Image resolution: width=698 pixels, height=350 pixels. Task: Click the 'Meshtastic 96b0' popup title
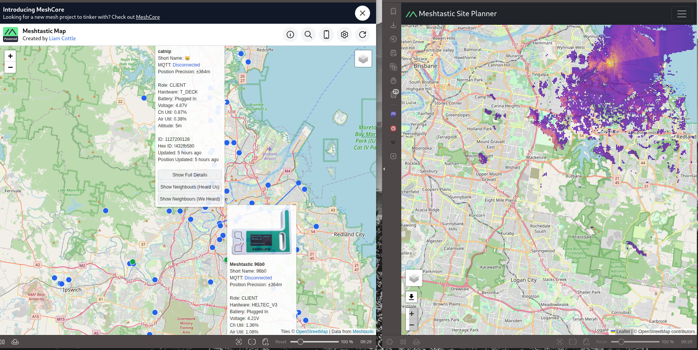pyautogui.click(x=247, y=264)
